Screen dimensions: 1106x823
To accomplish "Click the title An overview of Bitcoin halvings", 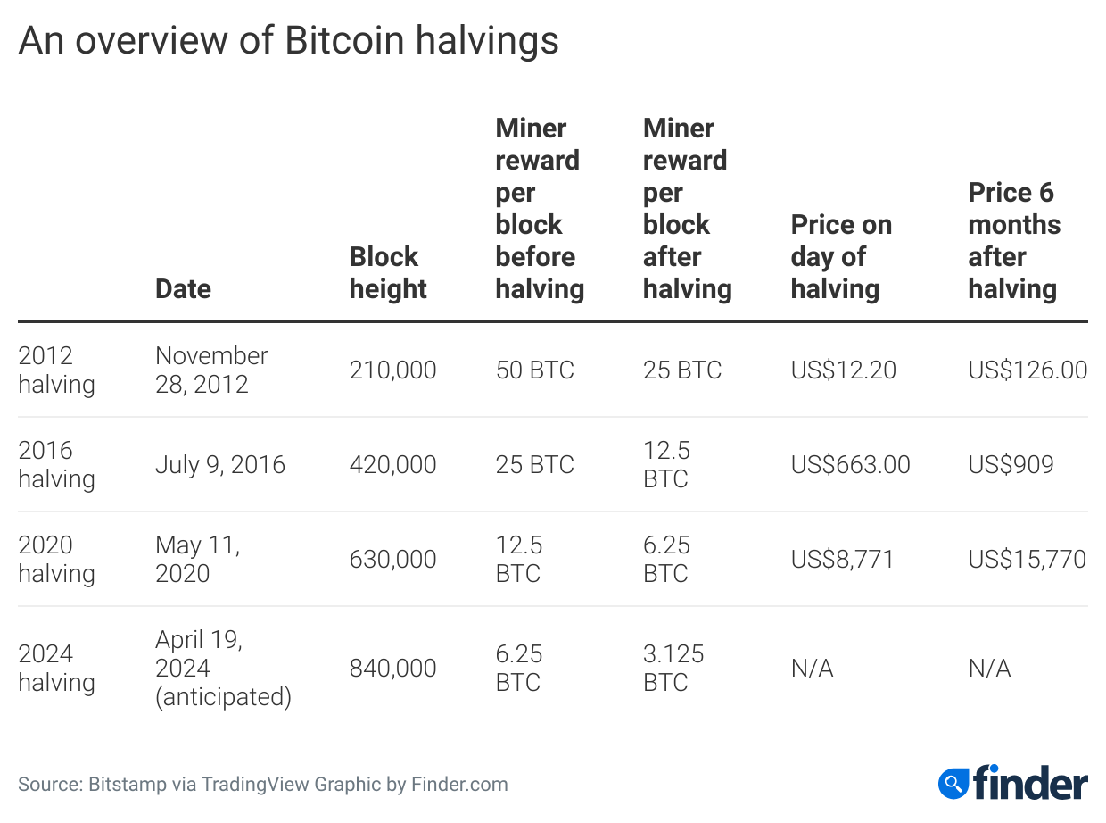I will pyautogui.click(x=288, y=41).
